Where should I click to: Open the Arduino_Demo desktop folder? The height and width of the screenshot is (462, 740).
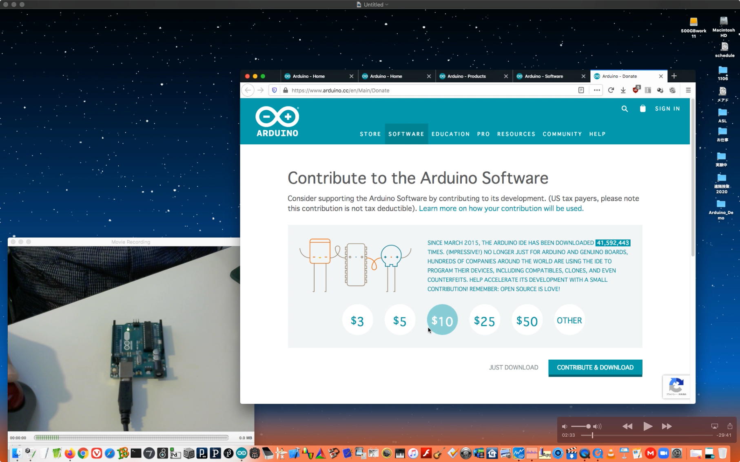pos(721,210)
